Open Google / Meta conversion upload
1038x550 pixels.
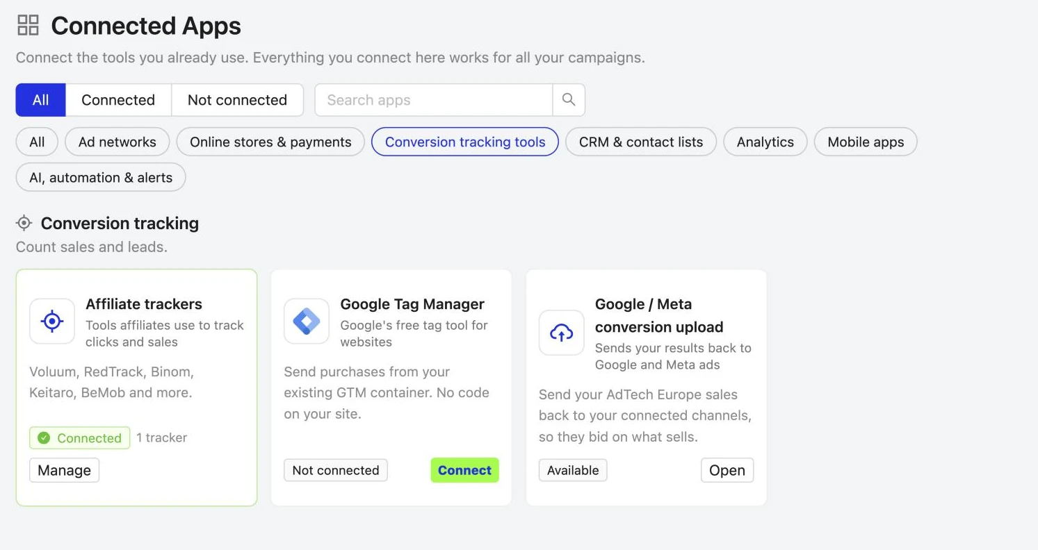tap(727, 470)
